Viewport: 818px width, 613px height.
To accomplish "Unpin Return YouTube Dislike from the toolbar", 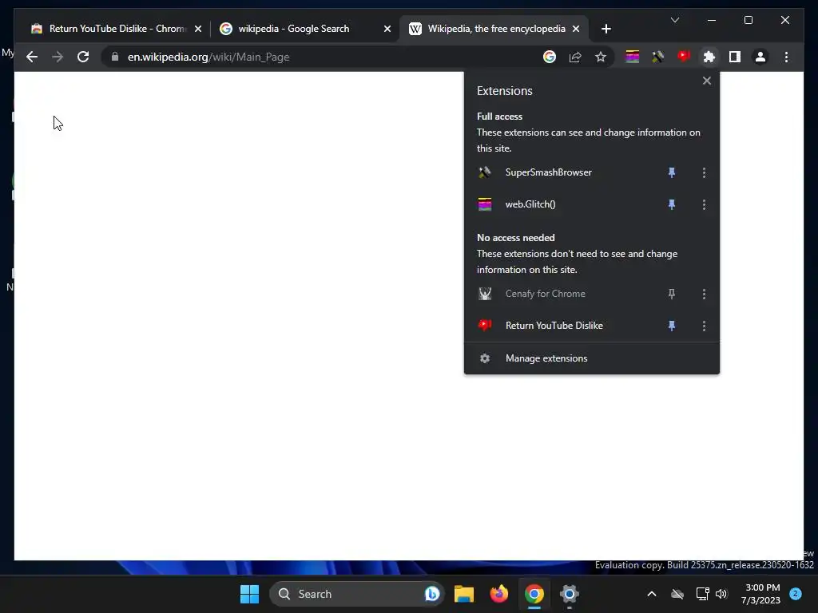I will (672, 326).
